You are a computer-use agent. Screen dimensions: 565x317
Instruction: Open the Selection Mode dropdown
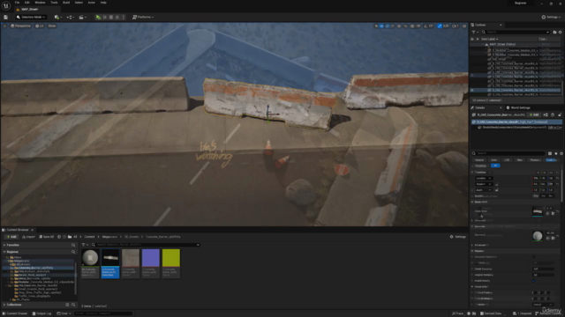pos(31,17)
